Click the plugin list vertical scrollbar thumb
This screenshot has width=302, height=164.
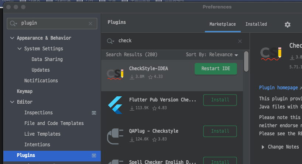click(246, 61)
